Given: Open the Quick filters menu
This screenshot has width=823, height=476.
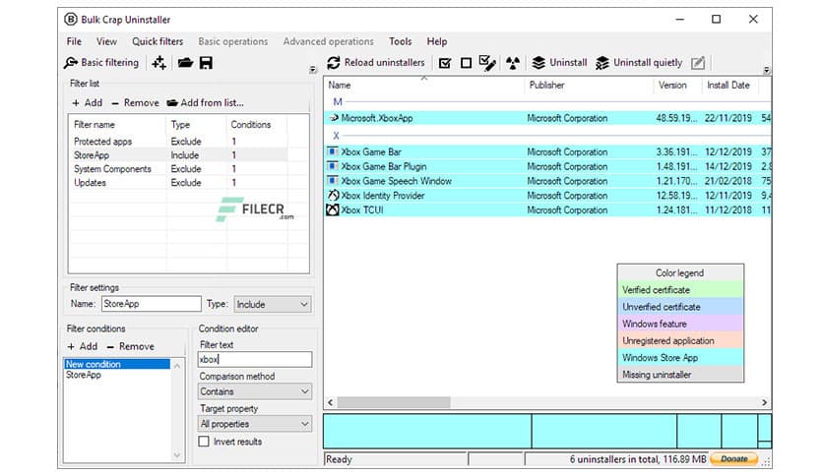Looking at the screenshot, I should click(158, 41).
